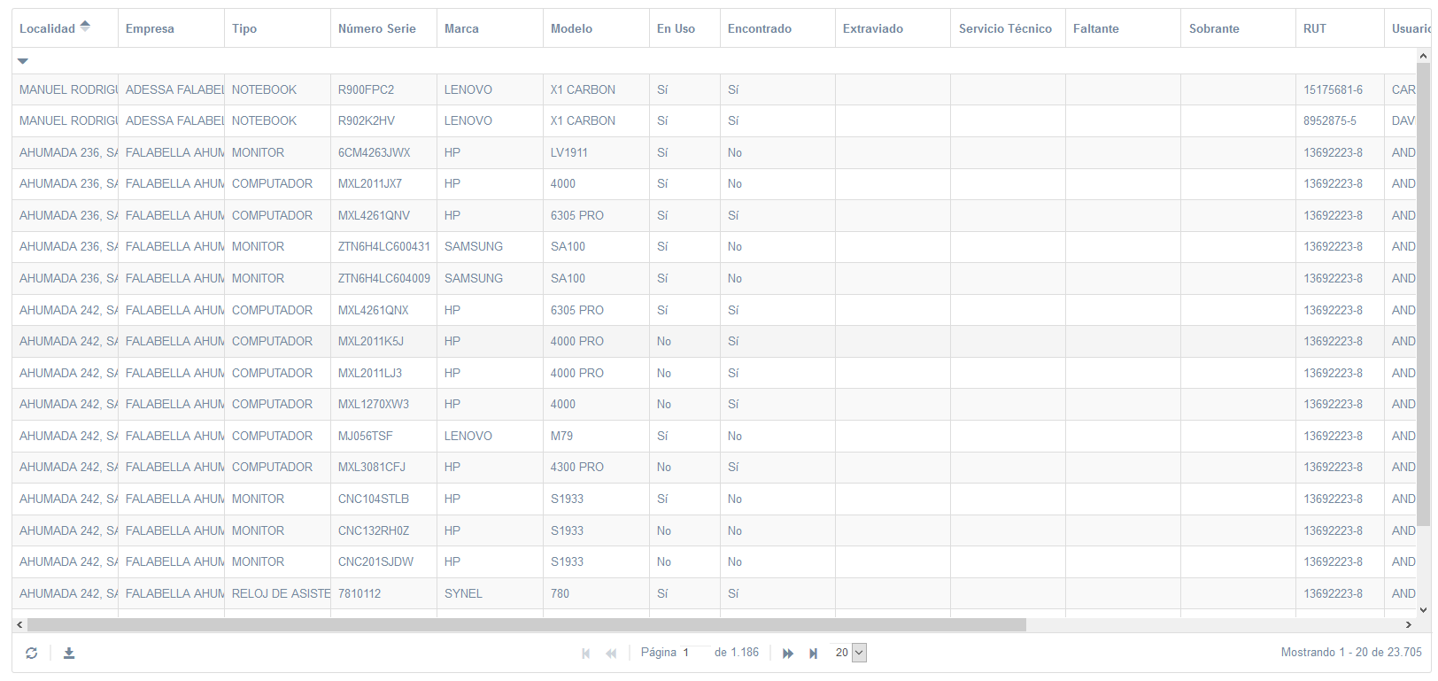
Task: Select serial ZTN6H4LC600431 cell
Action: 383,246
